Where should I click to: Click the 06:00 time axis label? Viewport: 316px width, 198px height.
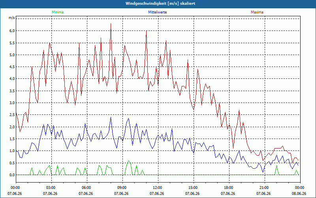(x=87, y=188)
